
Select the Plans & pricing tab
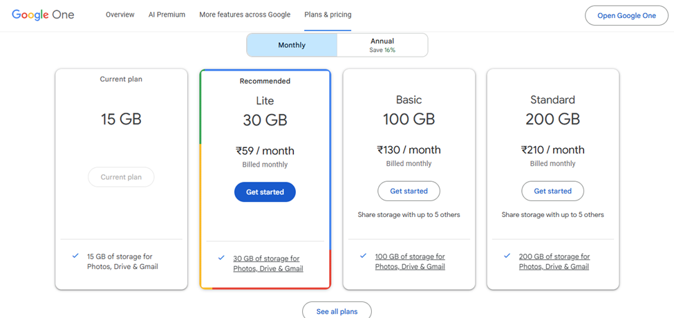[328, 15]
